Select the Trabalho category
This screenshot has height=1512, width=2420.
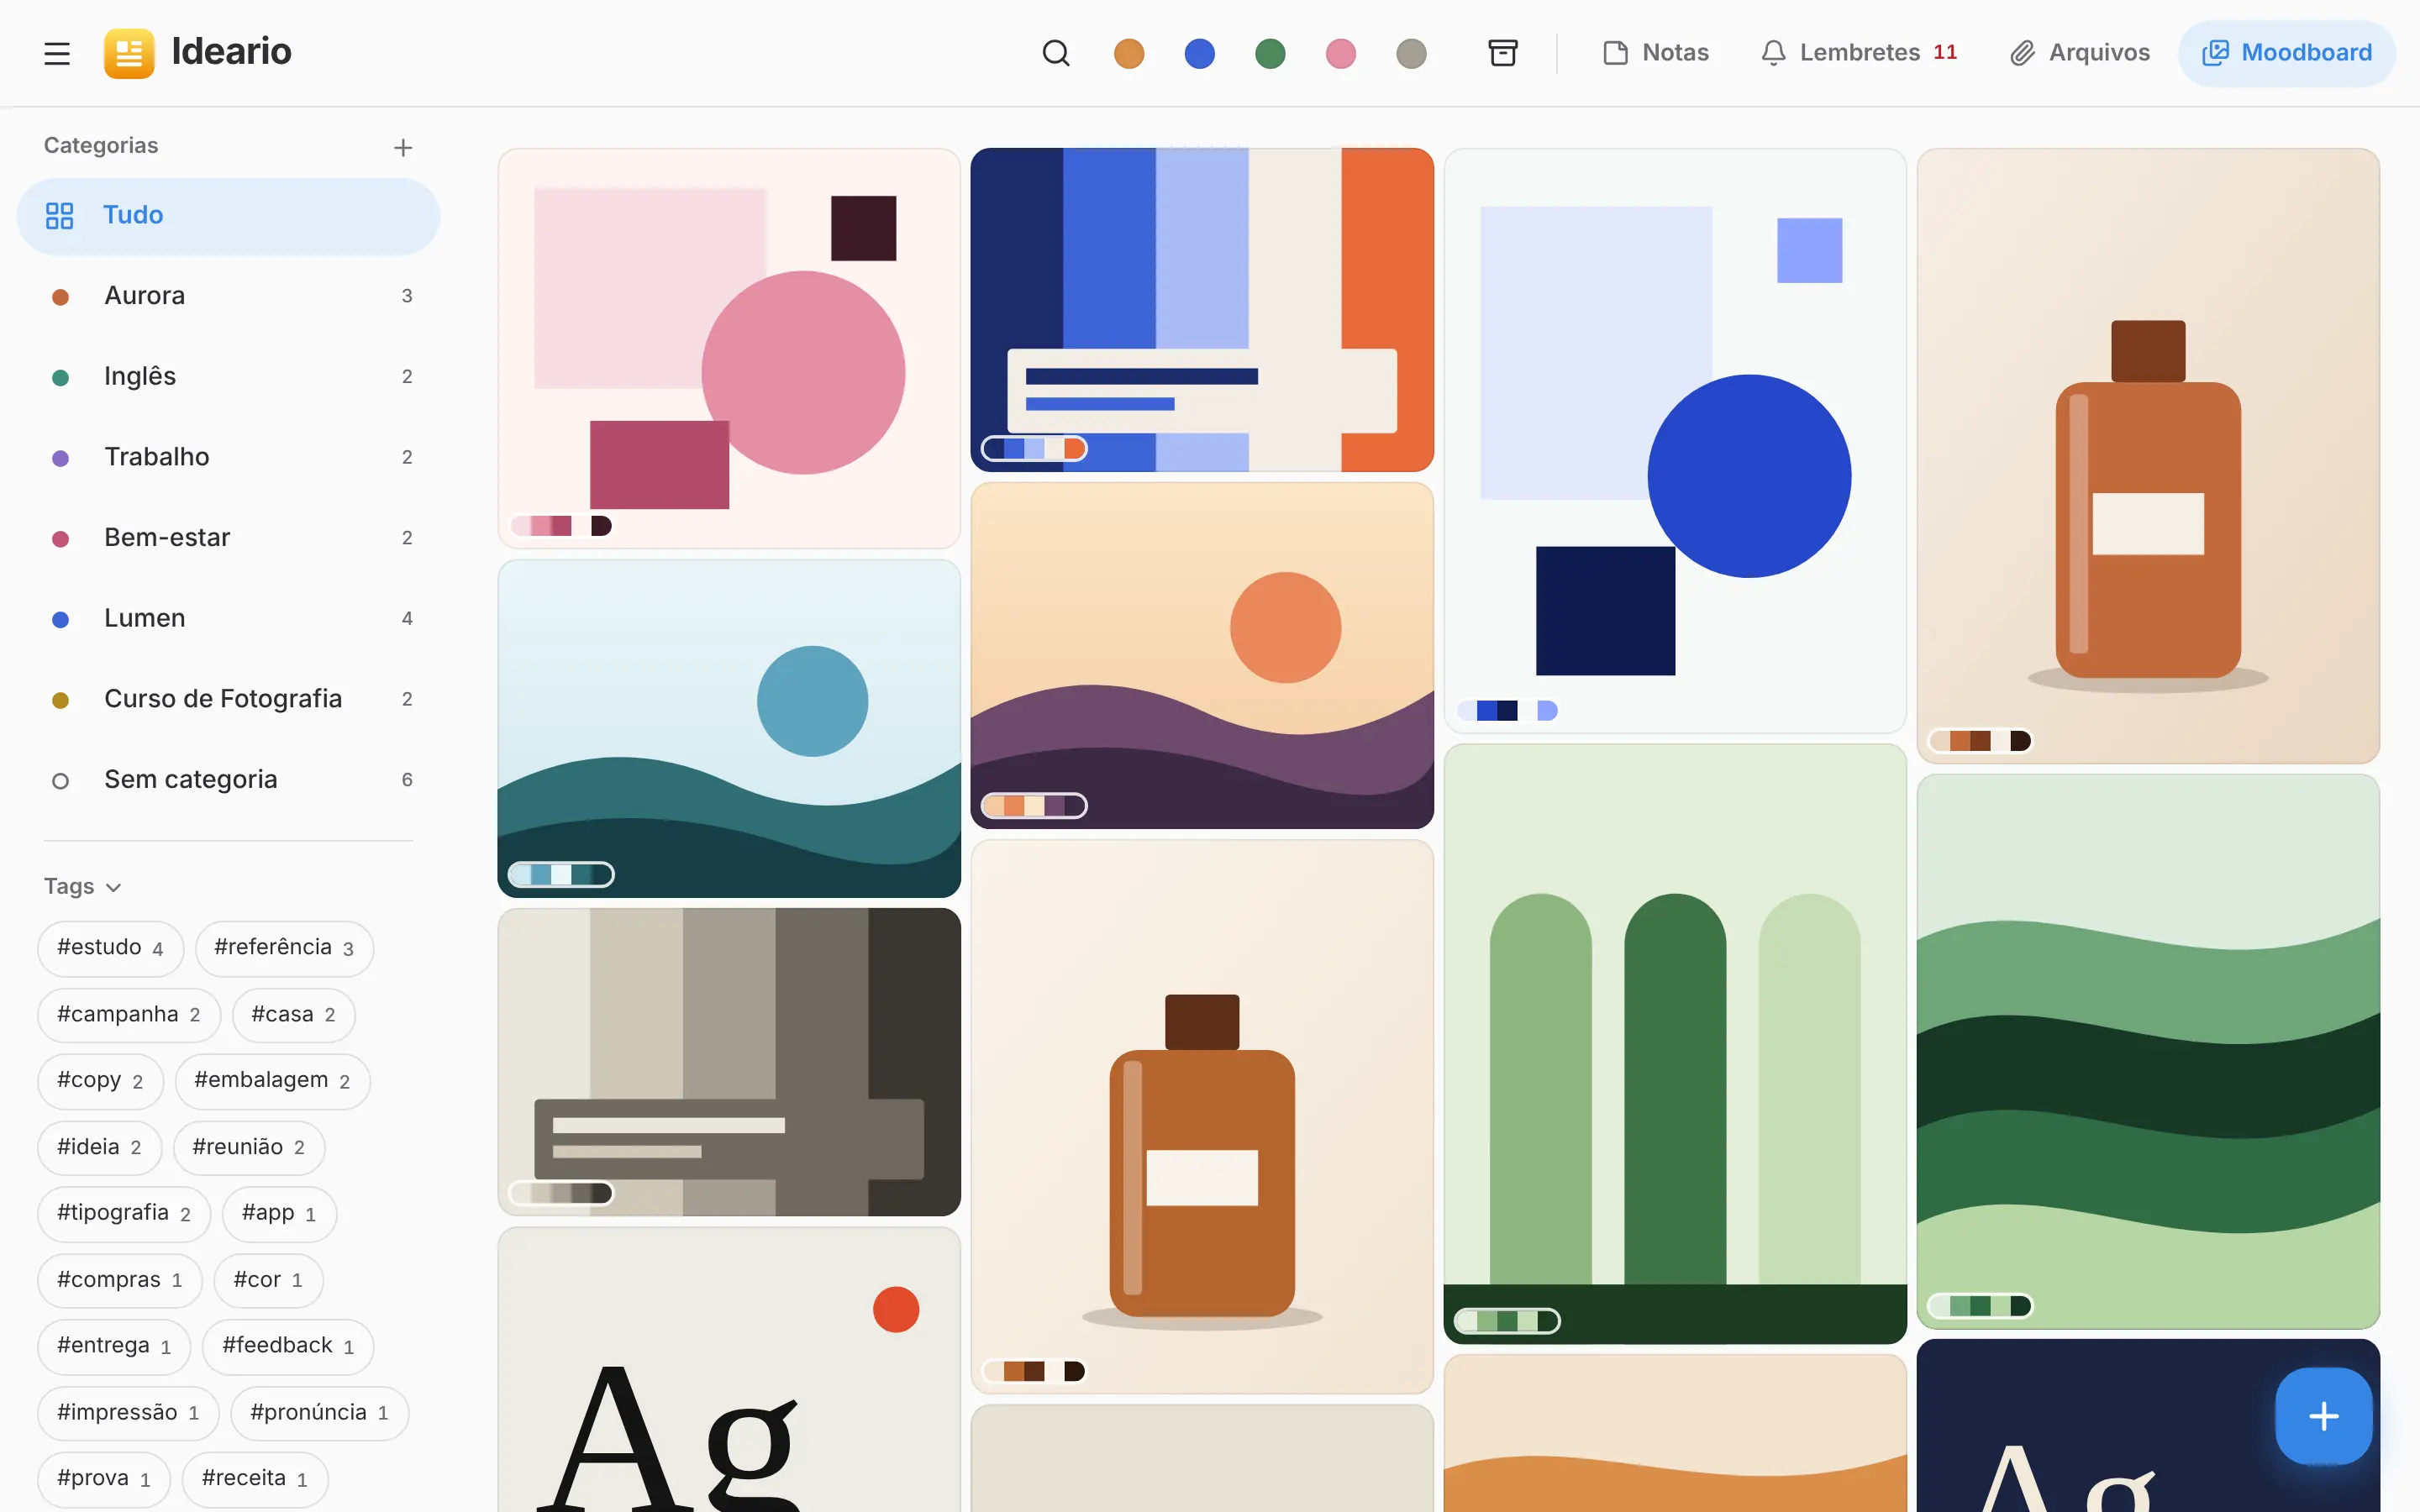228,457
